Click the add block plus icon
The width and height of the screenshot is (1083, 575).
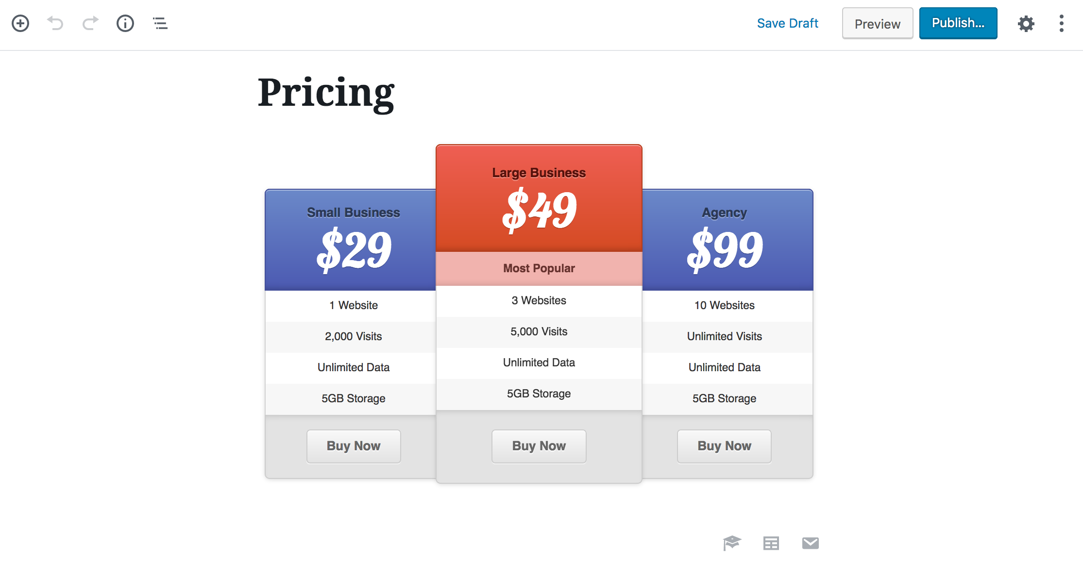click(x=20, y=23)
